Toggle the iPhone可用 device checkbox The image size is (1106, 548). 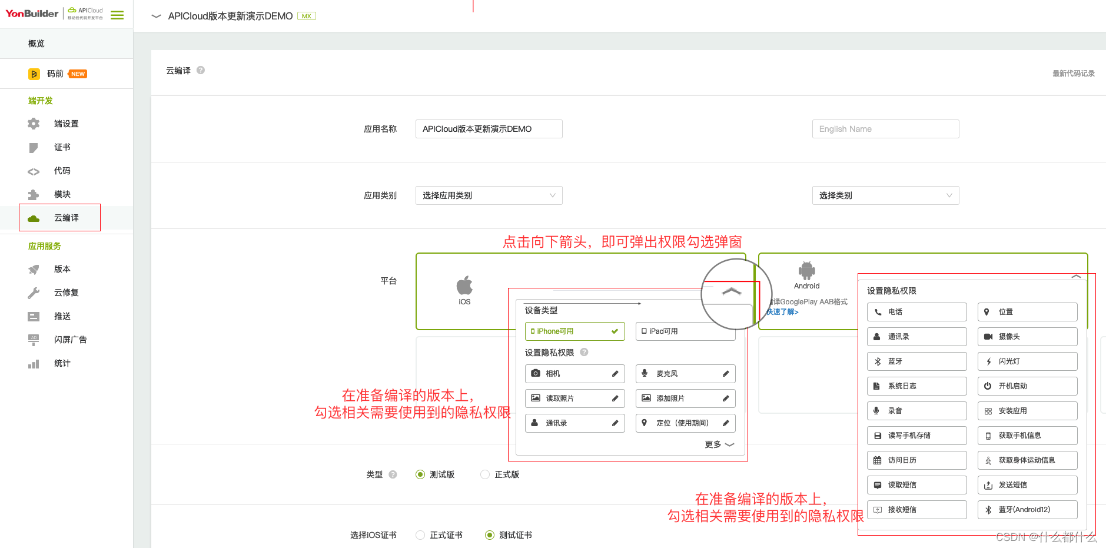574,331
